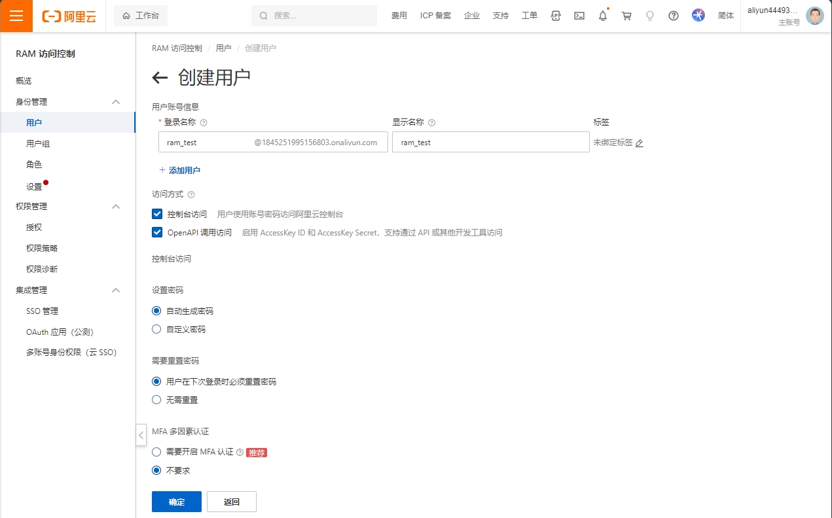Open the hamburger menu in top-left corner
The height and width of the screenshot is (518, 832).
pyautogui.click(x=16, y=16)
